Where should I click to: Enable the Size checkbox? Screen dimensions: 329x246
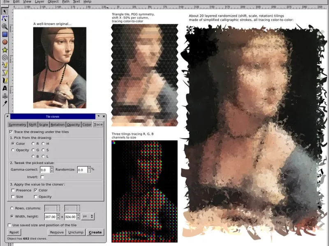coord(13,197)
